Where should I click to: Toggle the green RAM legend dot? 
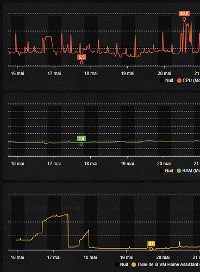(x=179, y=171)
